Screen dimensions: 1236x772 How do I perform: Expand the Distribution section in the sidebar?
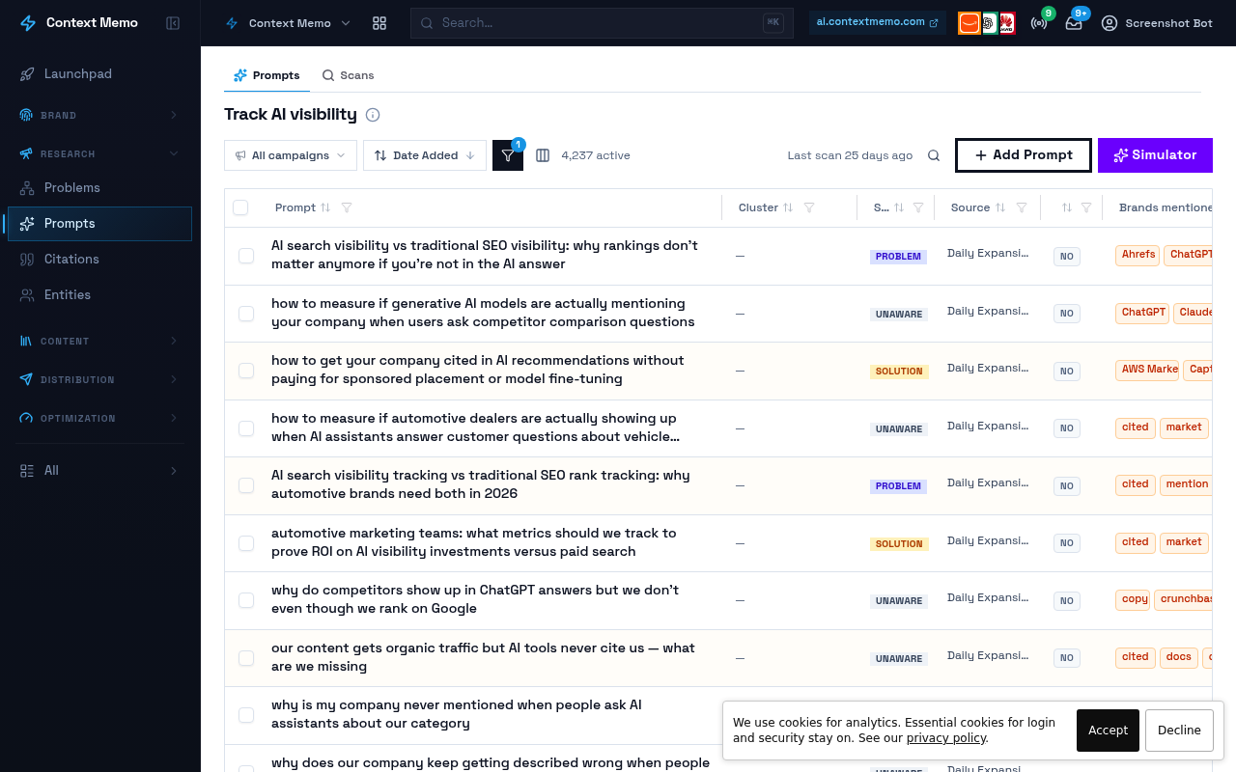[100, 380]
